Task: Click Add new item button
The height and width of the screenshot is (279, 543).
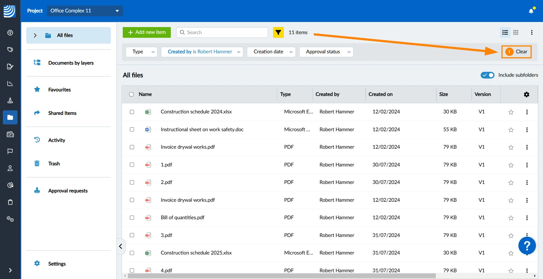Action: 147,33
